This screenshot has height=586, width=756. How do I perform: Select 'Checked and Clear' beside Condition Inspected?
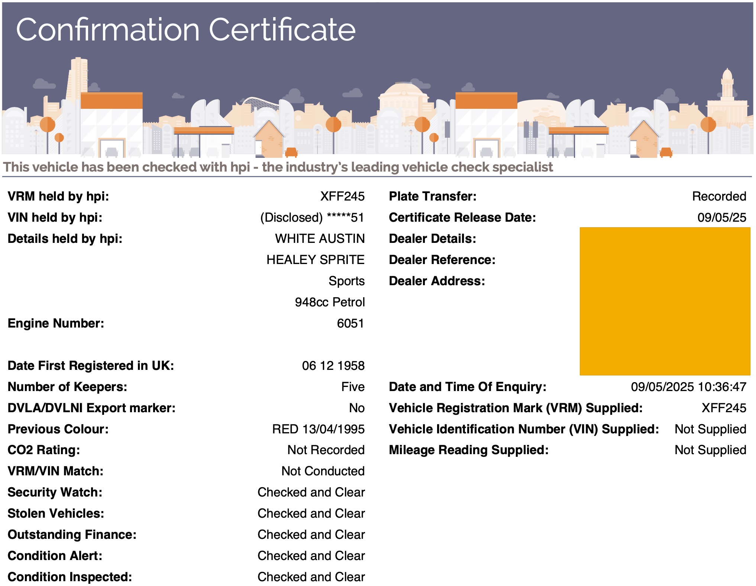(x=311, y=577)
